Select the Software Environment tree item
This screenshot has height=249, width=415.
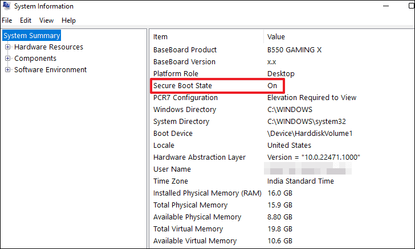[50, 70]
